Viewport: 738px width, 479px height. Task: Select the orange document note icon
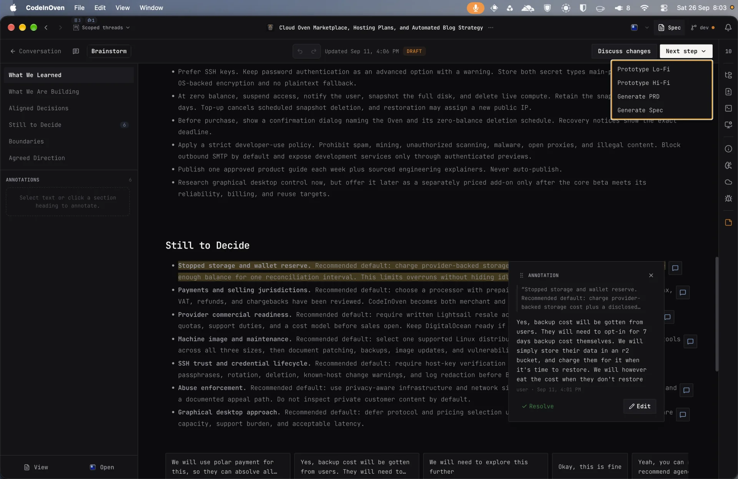tap(728, 222)
